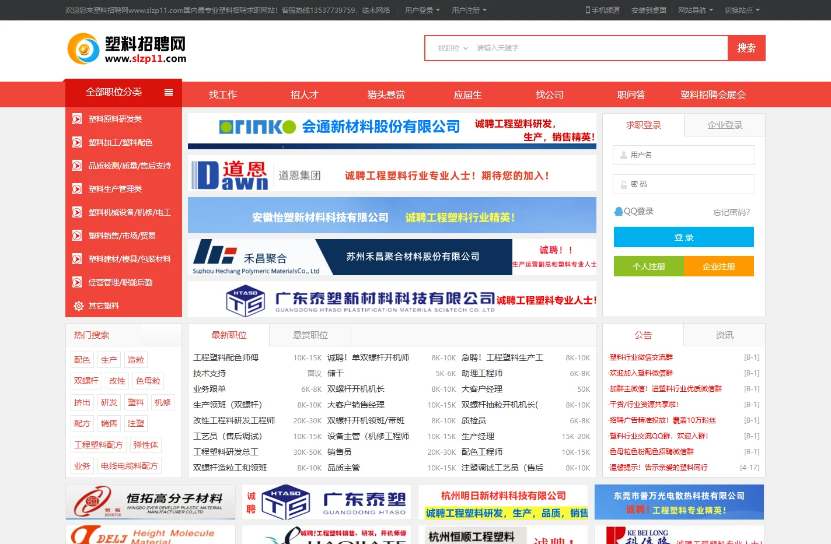Click the arrow icon beside 塑料建材/模具/包装材料
The height and width of the screenshot is (544, 831).
(77, 259)
